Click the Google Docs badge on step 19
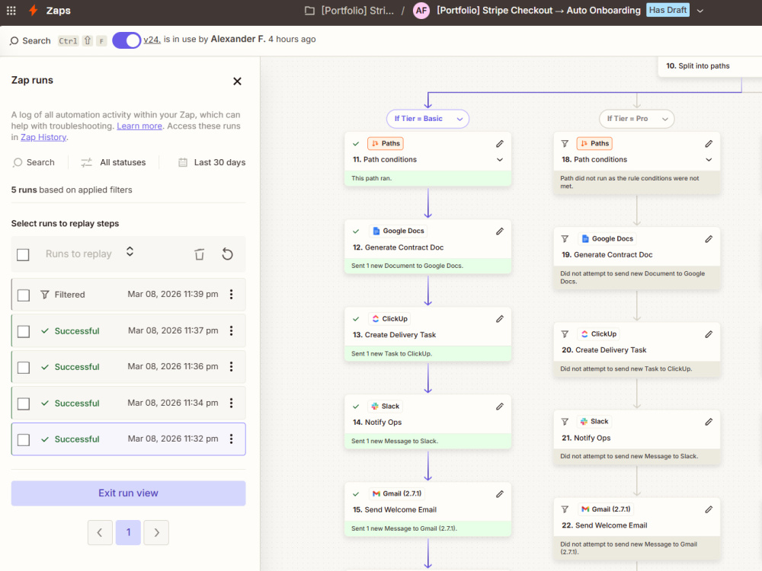 pos(607,239)
